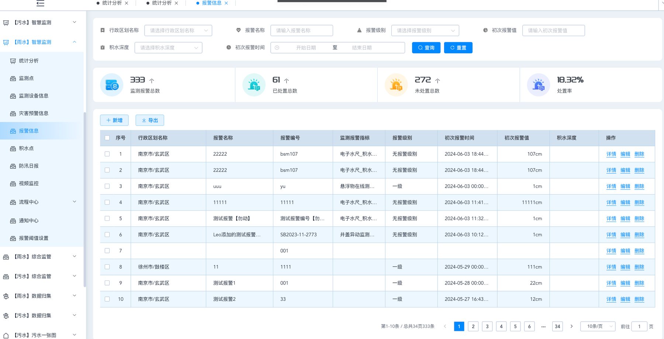Image resolution: width=664 pixels, height=339 pixels.
Task: Open the 10条/页 page size dropdown
Action: pyautogui.click(x=598, y=326)
